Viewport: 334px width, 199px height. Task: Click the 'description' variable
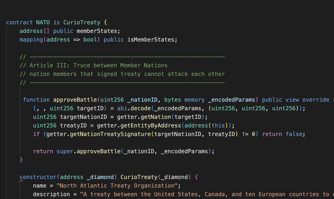[x=51, y=194]
